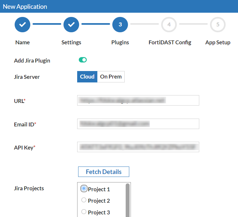Viewport: 238px width, 217px height.
Task: Click the New Application title
Action: coord(25,7)
